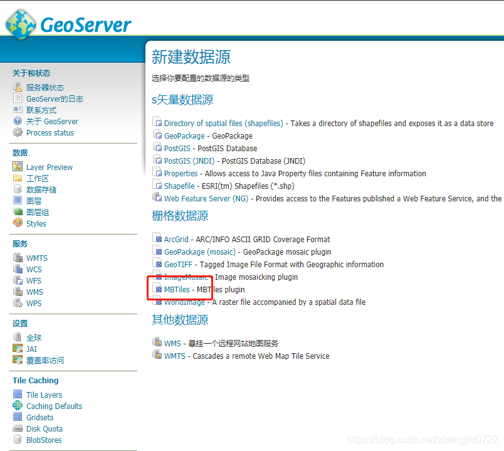Open 全球 global settings
The image size is (504, 451).
34,337
